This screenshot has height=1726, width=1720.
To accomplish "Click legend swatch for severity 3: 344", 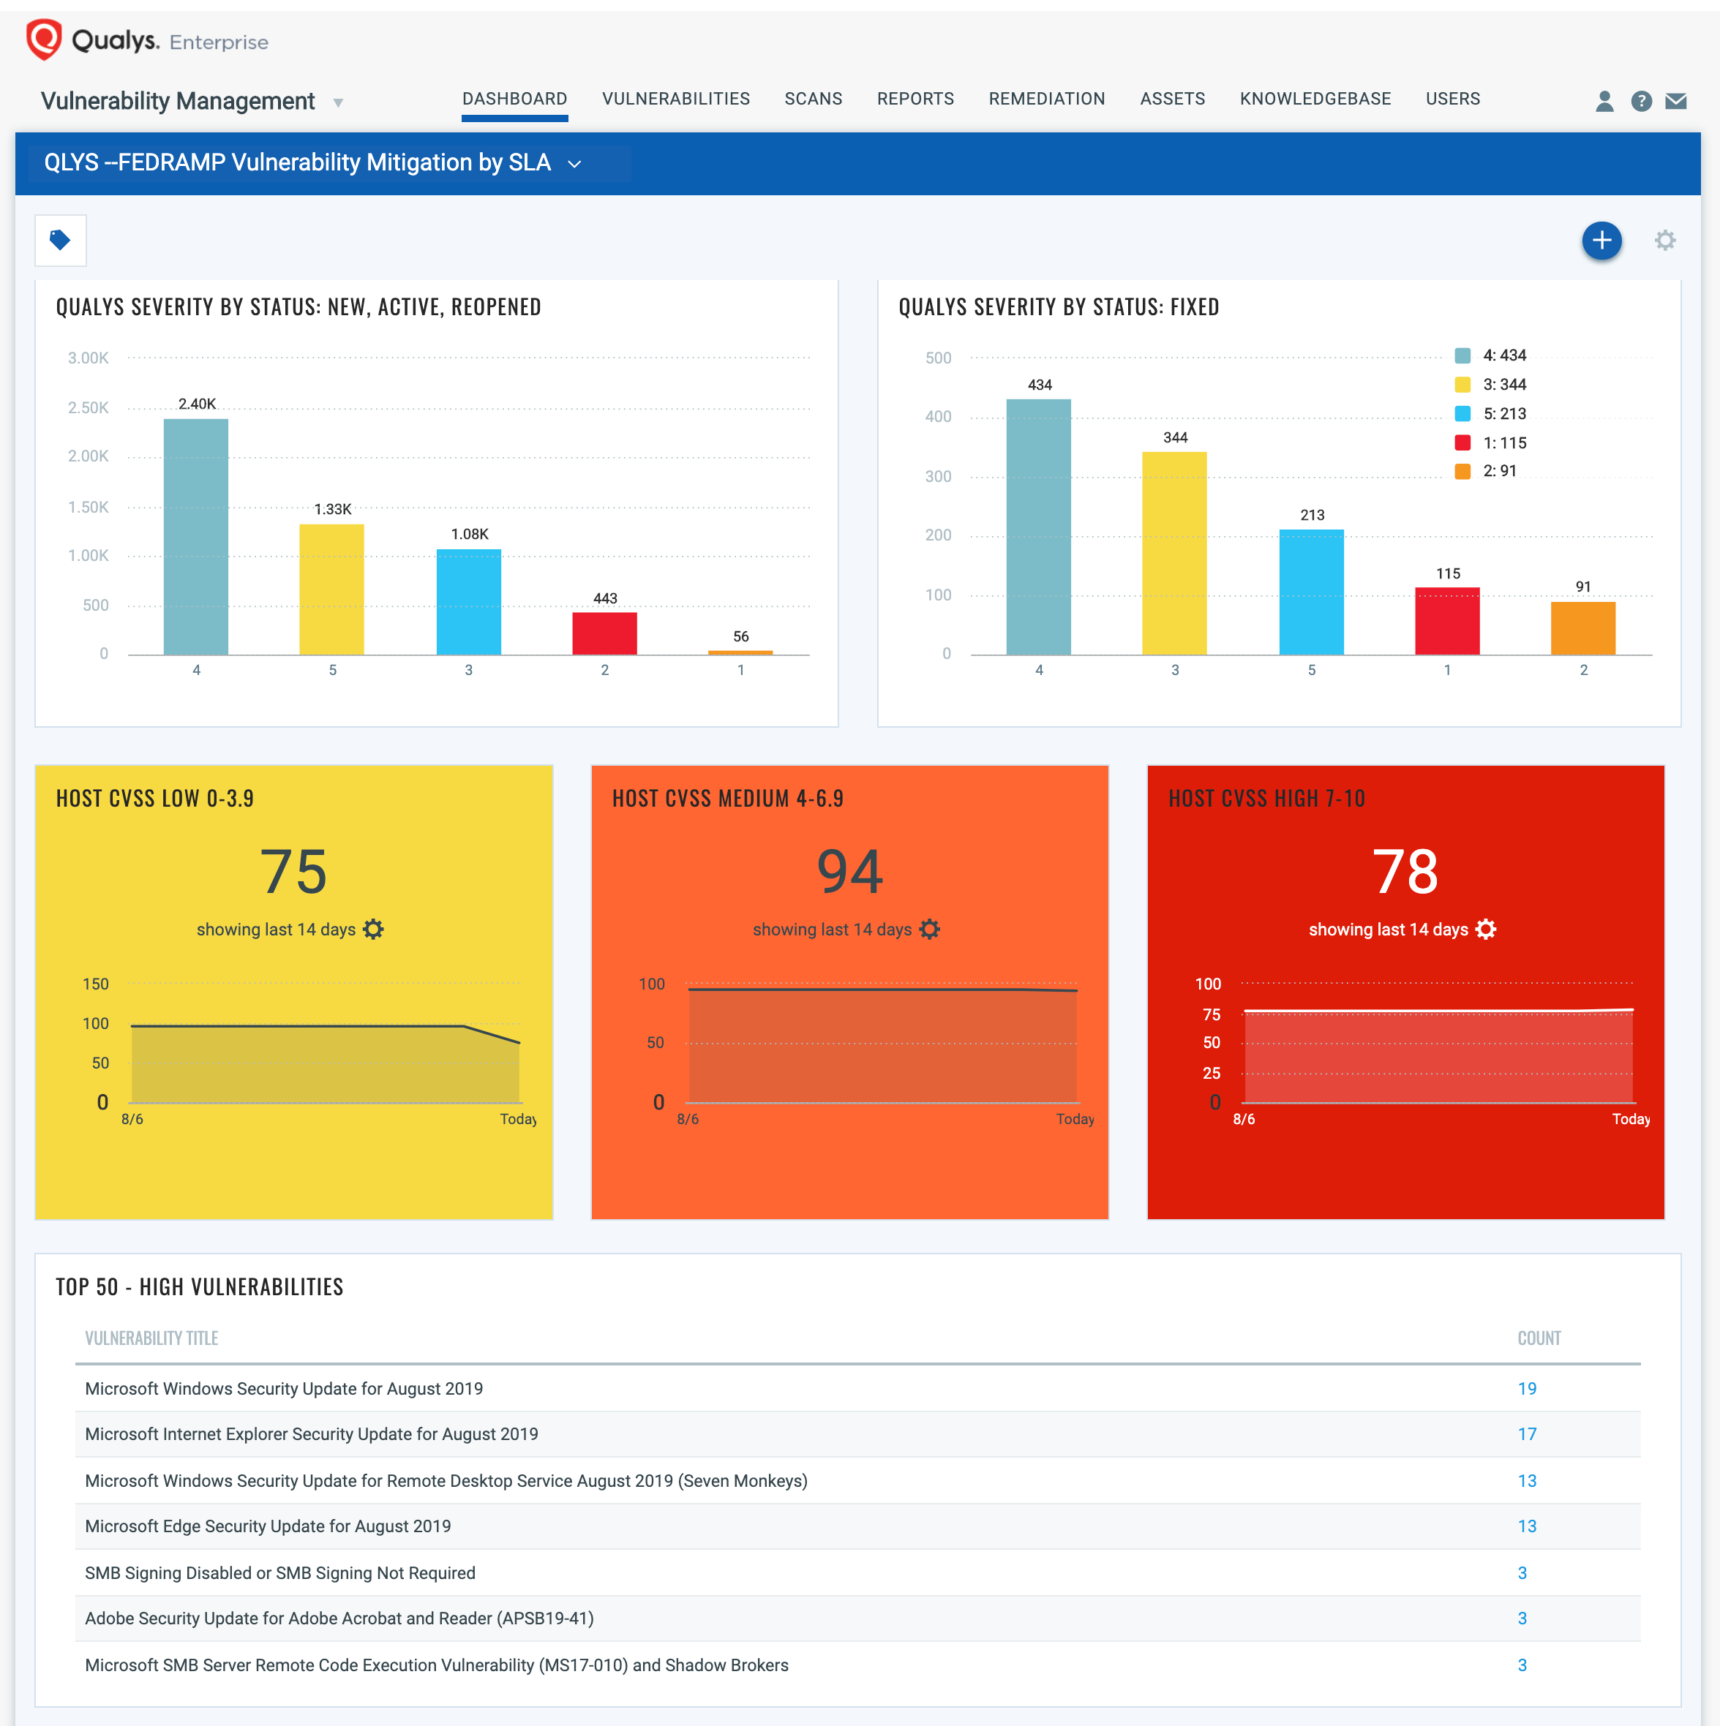I will [1462, 385].
